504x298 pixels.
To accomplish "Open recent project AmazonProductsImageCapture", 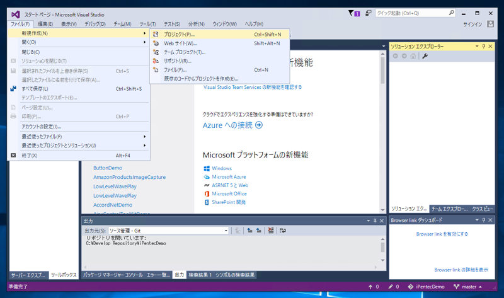I will 130,177.
